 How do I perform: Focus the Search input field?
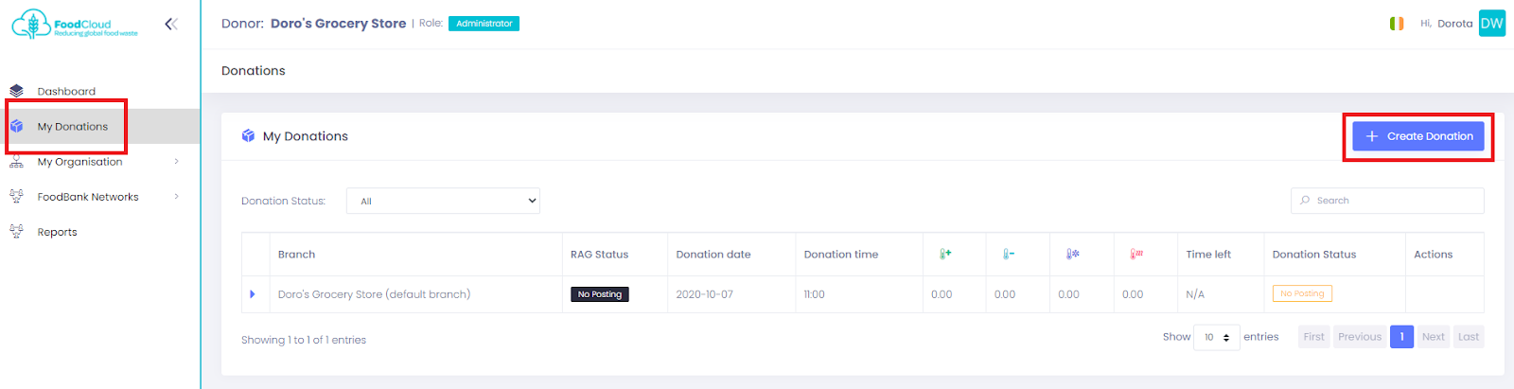(1387, 201)
